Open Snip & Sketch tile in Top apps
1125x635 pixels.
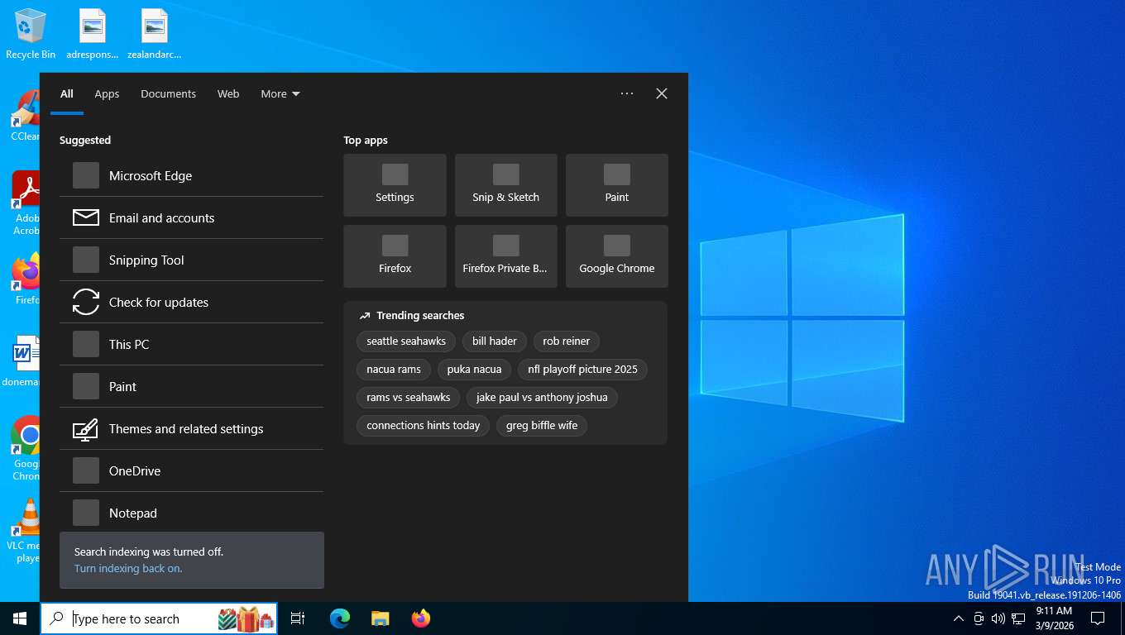505,185
